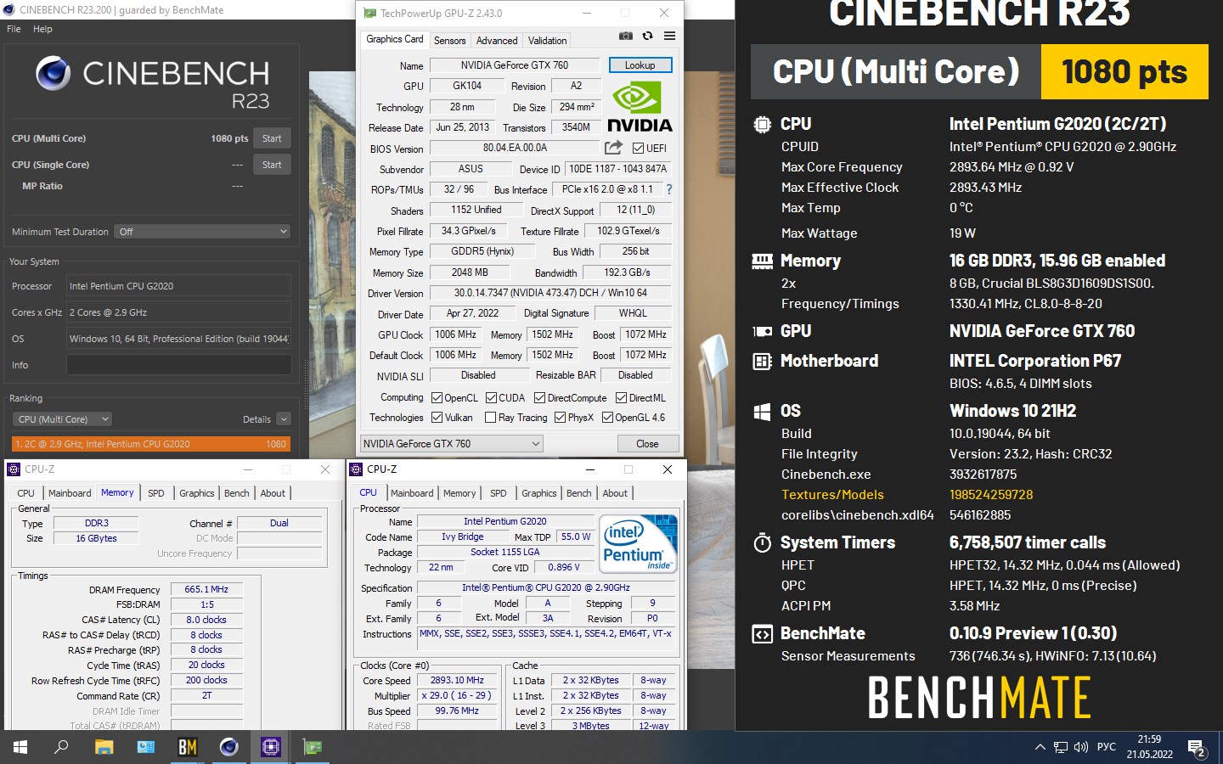Expand the ranking Details dropdown arrow
The image size is (1223, 764).
point(284,419)
